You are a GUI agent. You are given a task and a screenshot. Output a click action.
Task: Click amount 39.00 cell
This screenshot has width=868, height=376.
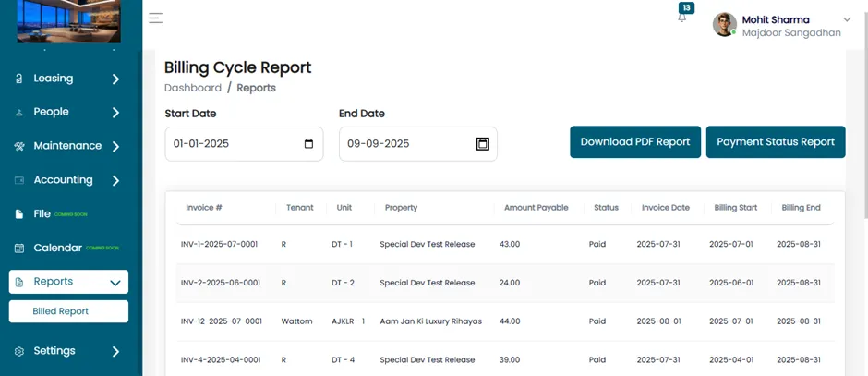(510, 360)
